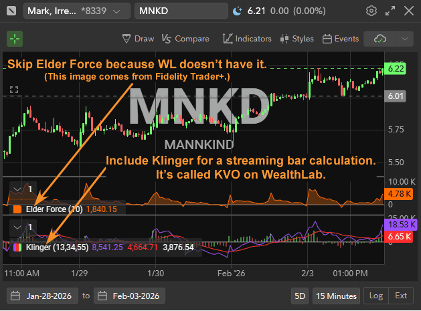Open the Styles menu
This screenshot has height=311, width=421.
click(297, 39)
